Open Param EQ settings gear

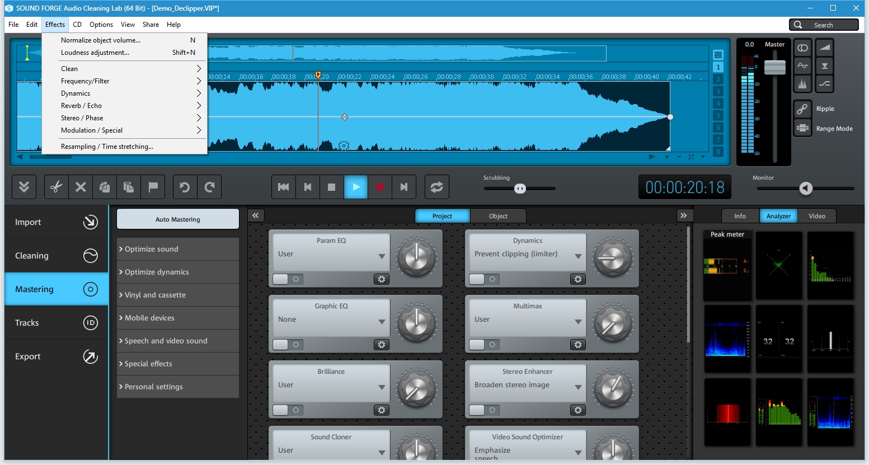click(382, 279)
